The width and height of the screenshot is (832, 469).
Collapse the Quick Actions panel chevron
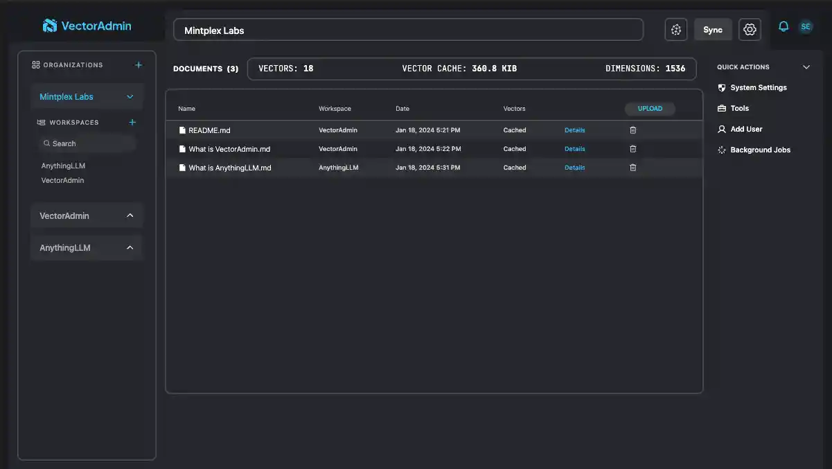(x=806, y=67)
